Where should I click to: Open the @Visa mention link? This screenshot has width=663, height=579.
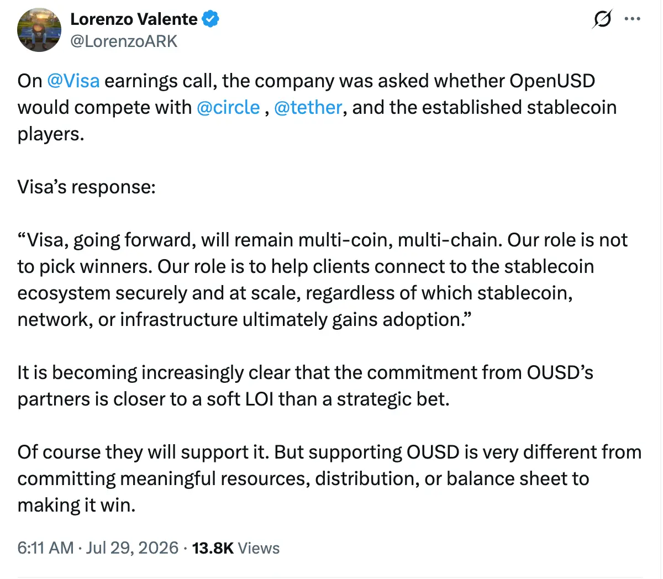click(73, 81)
